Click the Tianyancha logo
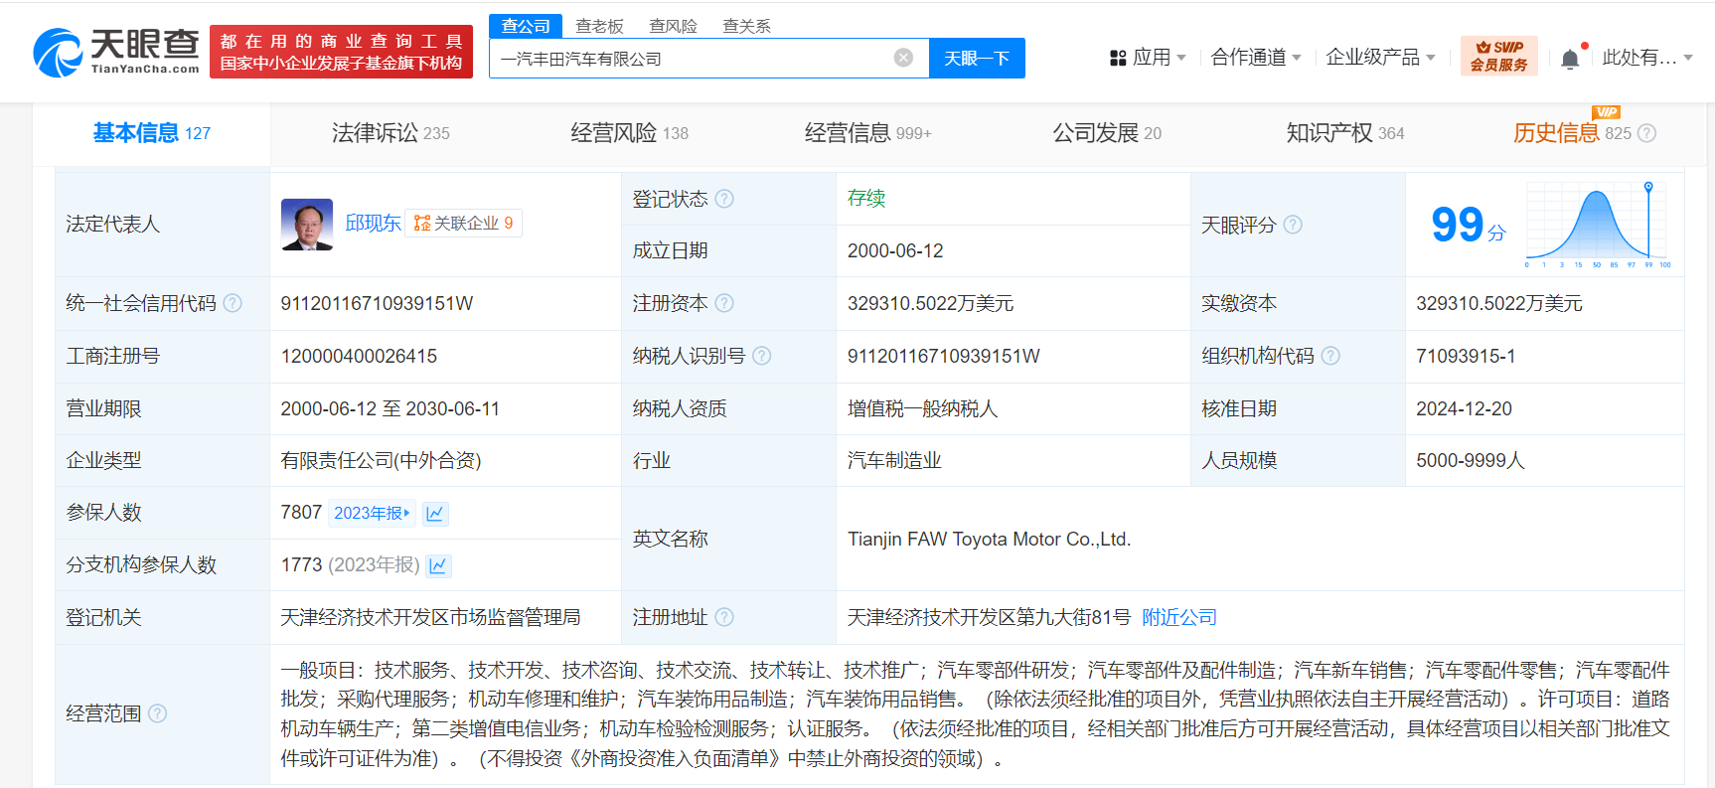1715x788 pixels. tap(116, 52)
